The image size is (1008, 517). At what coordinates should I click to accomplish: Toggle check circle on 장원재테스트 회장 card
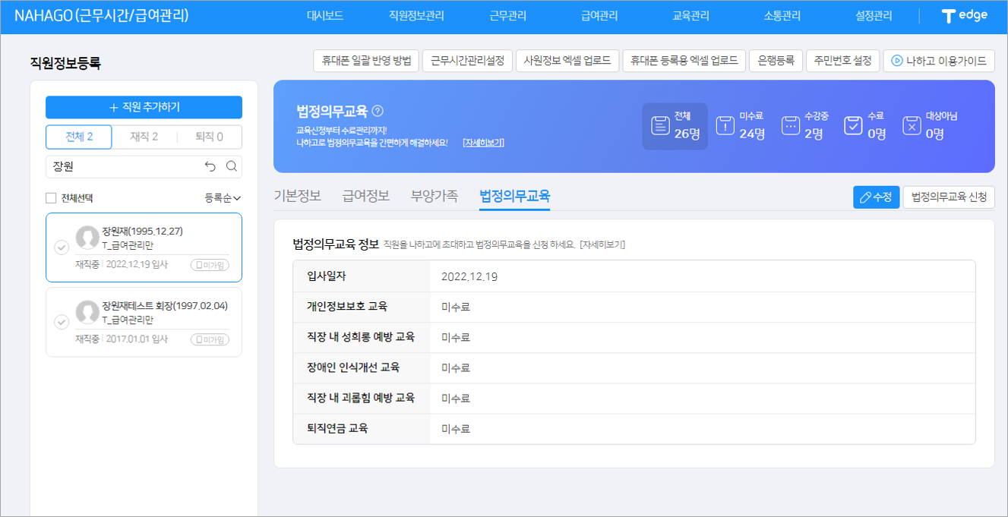coord(62,322)
